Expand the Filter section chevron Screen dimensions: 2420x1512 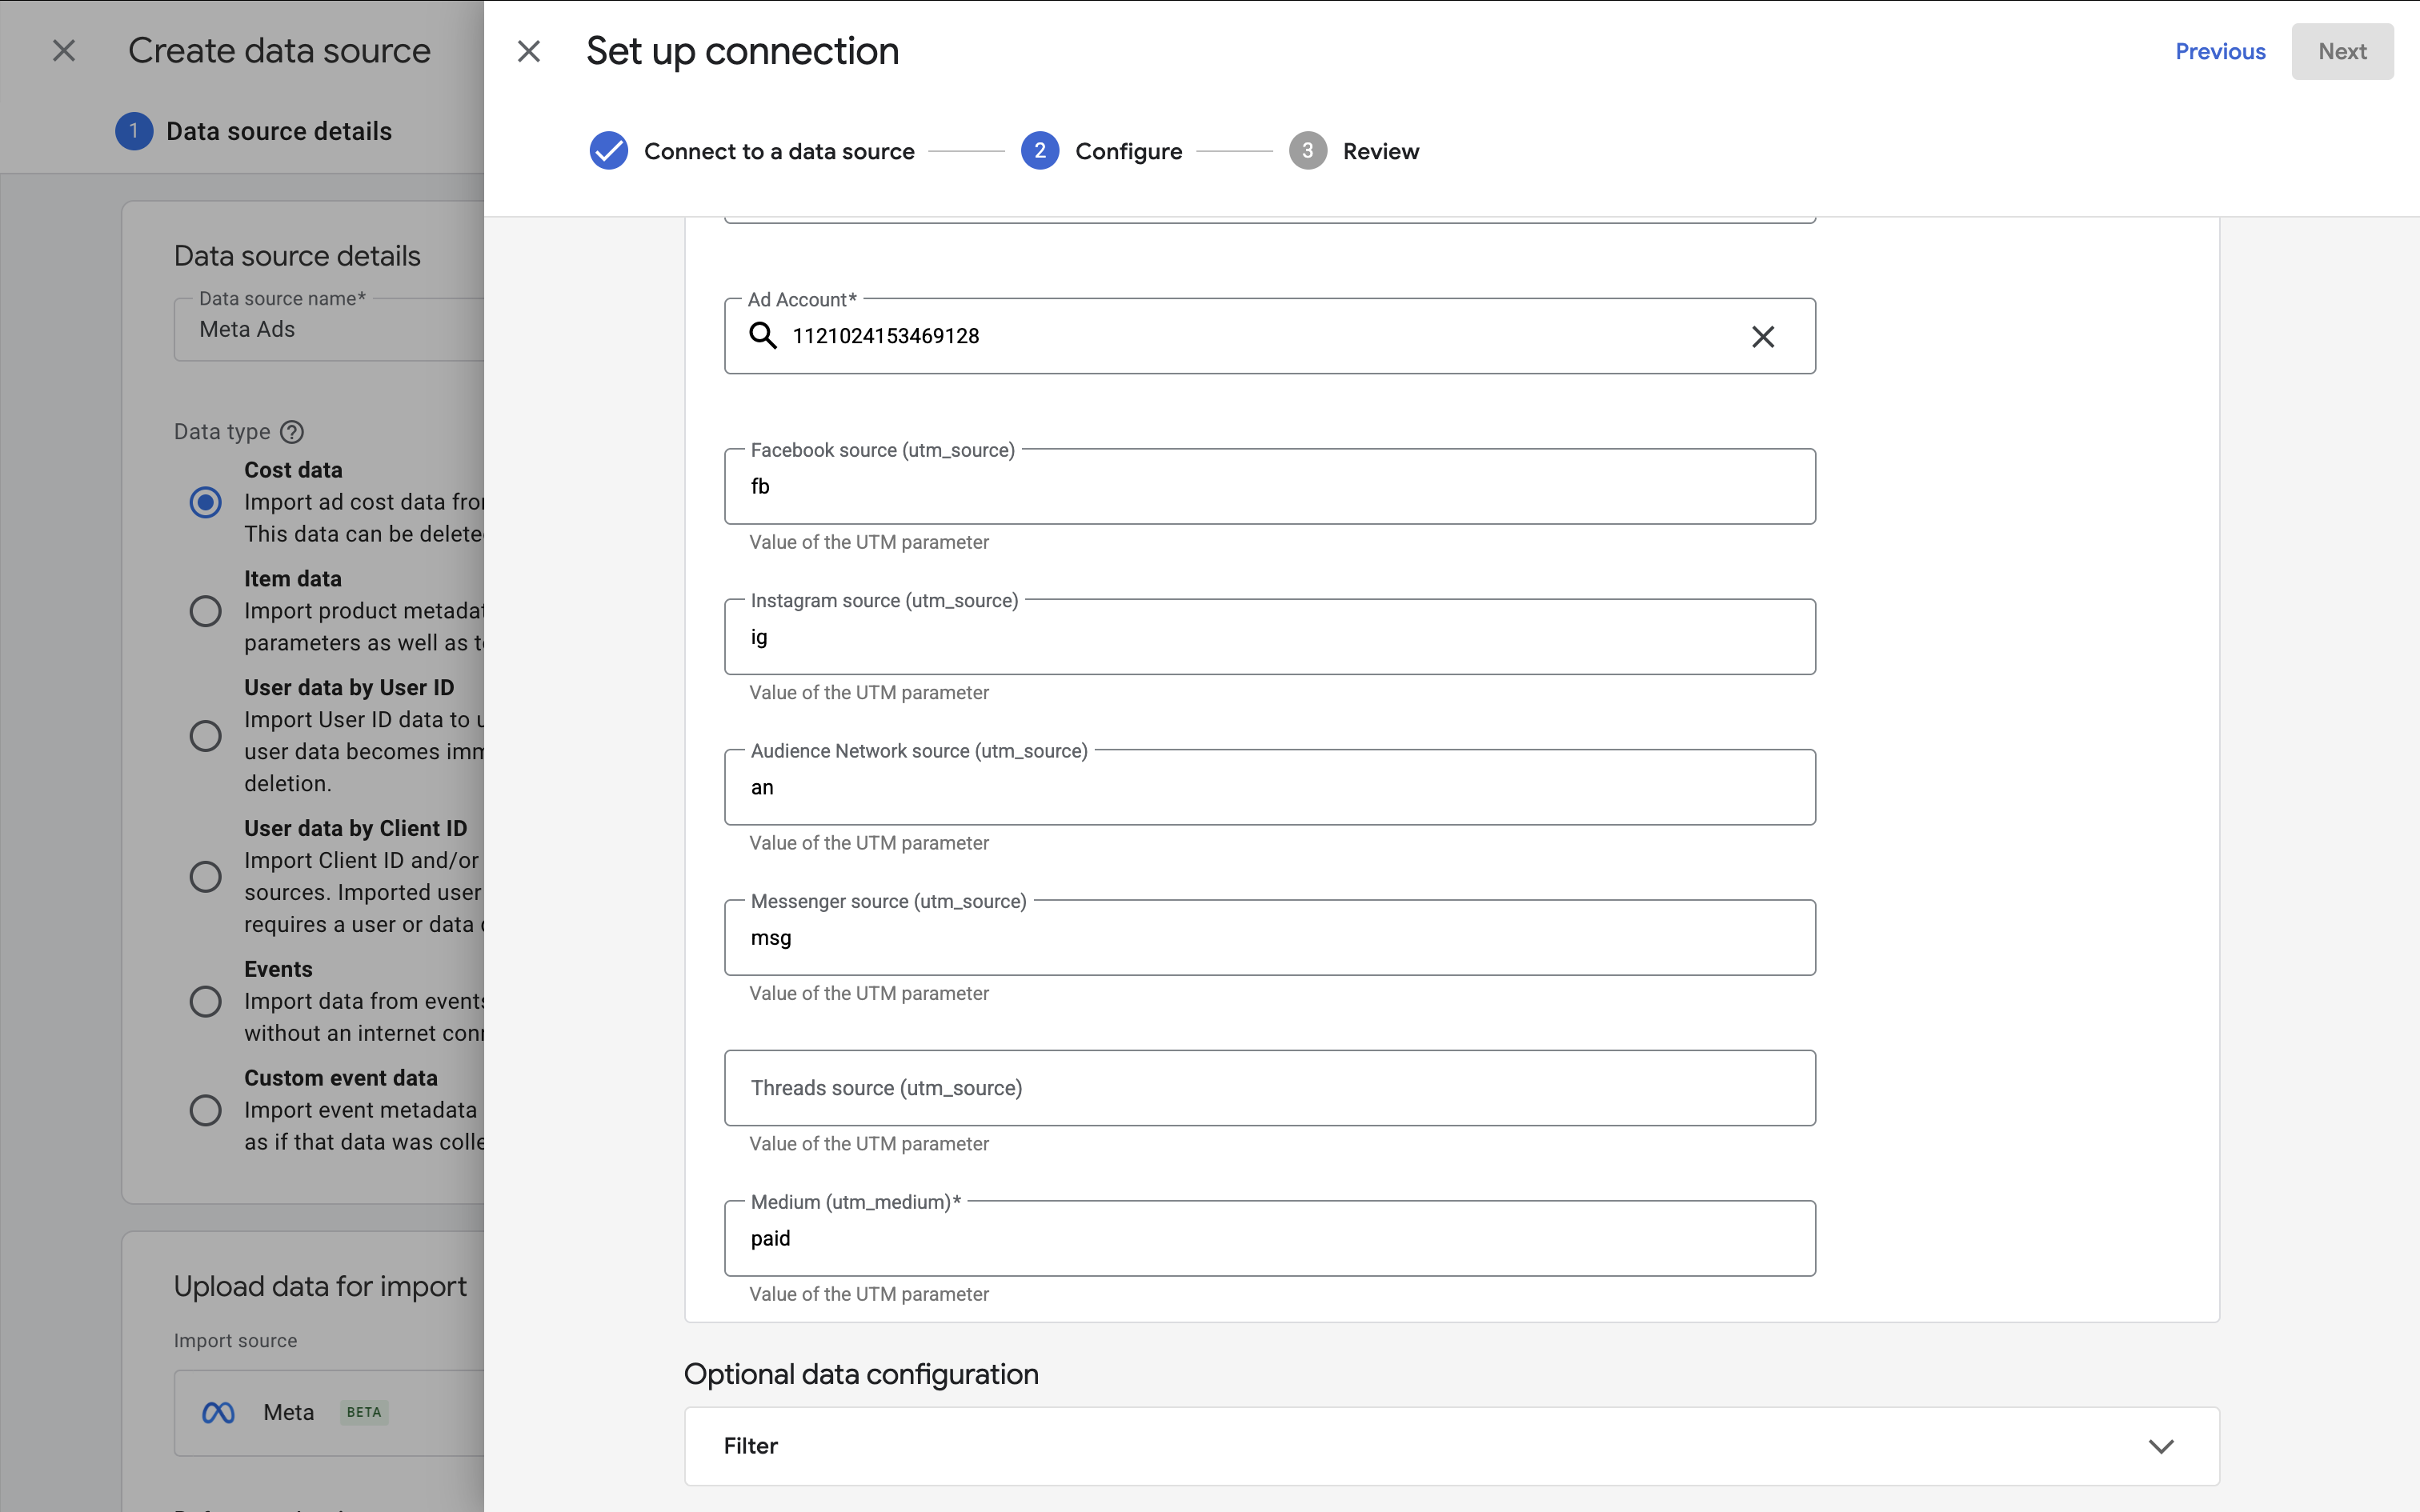2161,1446
